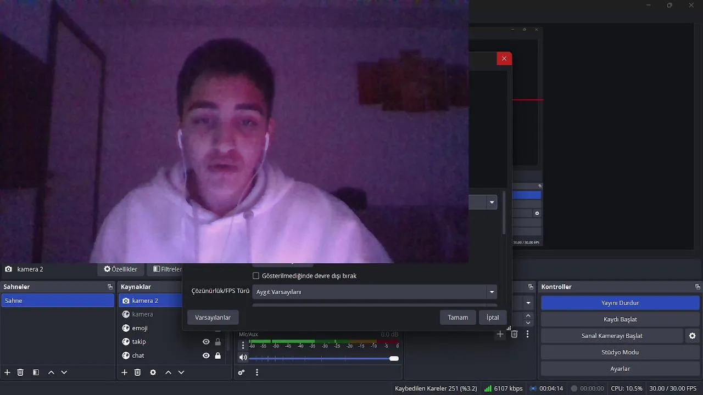Remove selected source with Kaynaklar trash icon
703x395 pixels.
click(138, 373)
